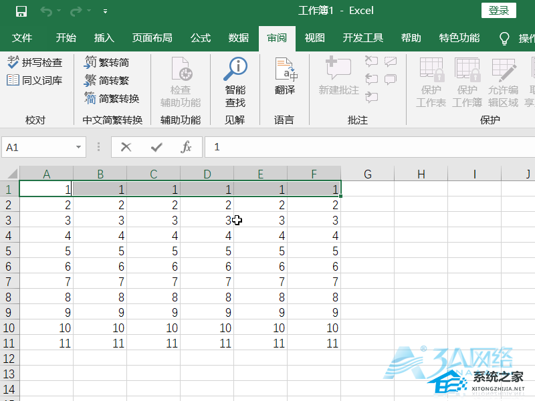Click the Undo arrow icon
535x401 pixels.
pos(46,11)
